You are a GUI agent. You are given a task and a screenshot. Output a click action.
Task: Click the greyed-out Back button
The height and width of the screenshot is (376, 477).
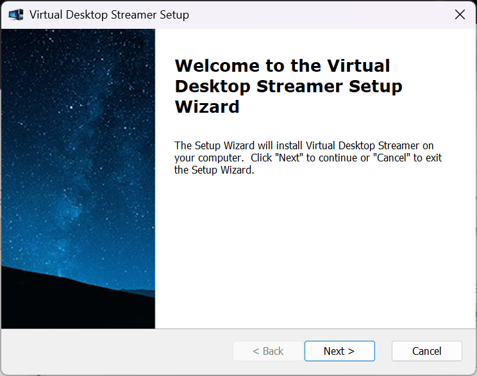pos(268,351)
